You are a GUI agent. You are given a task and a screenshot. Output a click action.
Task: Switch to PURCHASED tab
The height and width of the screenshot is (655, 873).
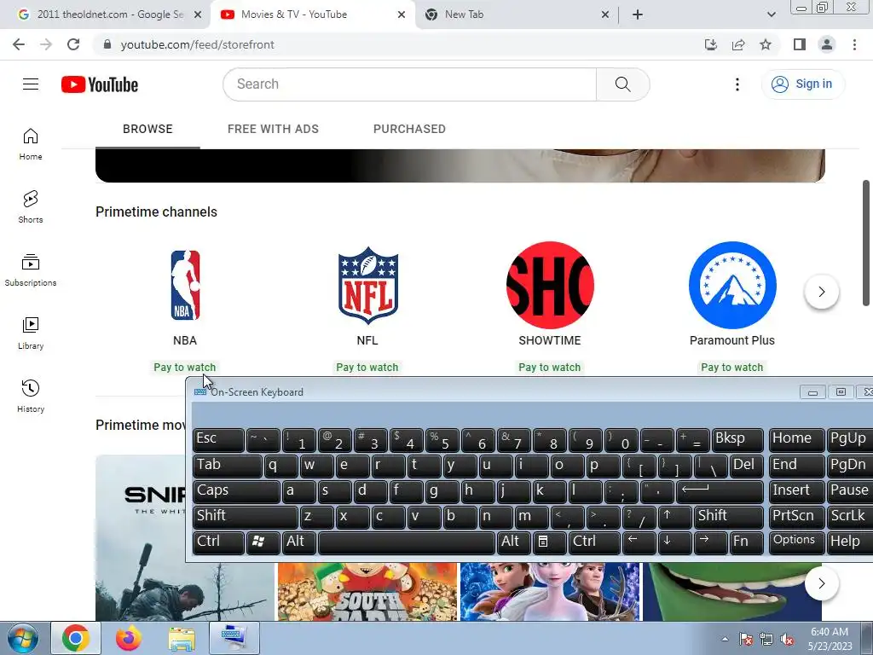tap(409, 130)
